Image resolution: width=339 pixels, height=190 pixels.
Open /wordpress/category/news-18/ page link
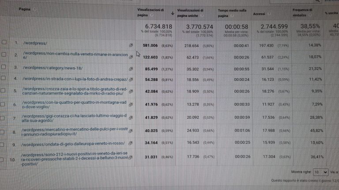pyautogui.click(x=53, y=68)
